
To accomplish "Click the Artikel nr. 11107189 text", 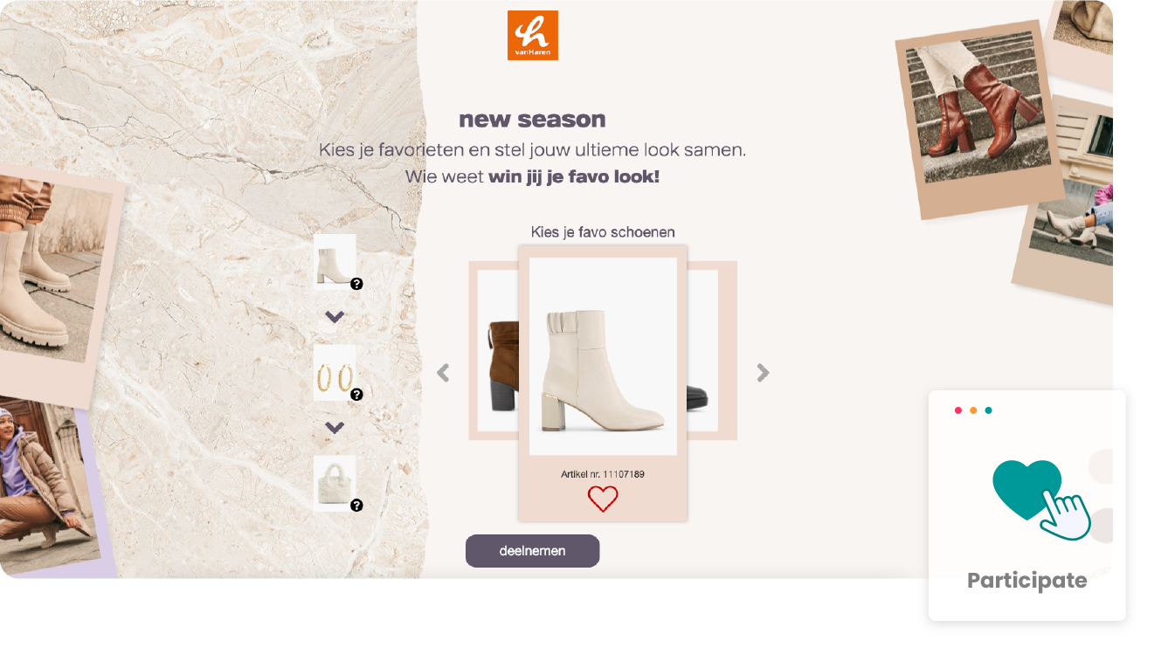I will click(x=603, y=474).
